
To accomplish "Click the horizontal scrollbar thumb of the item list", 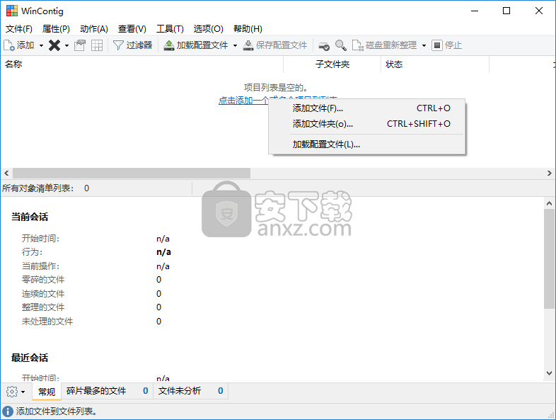I will tap(132, 174).
